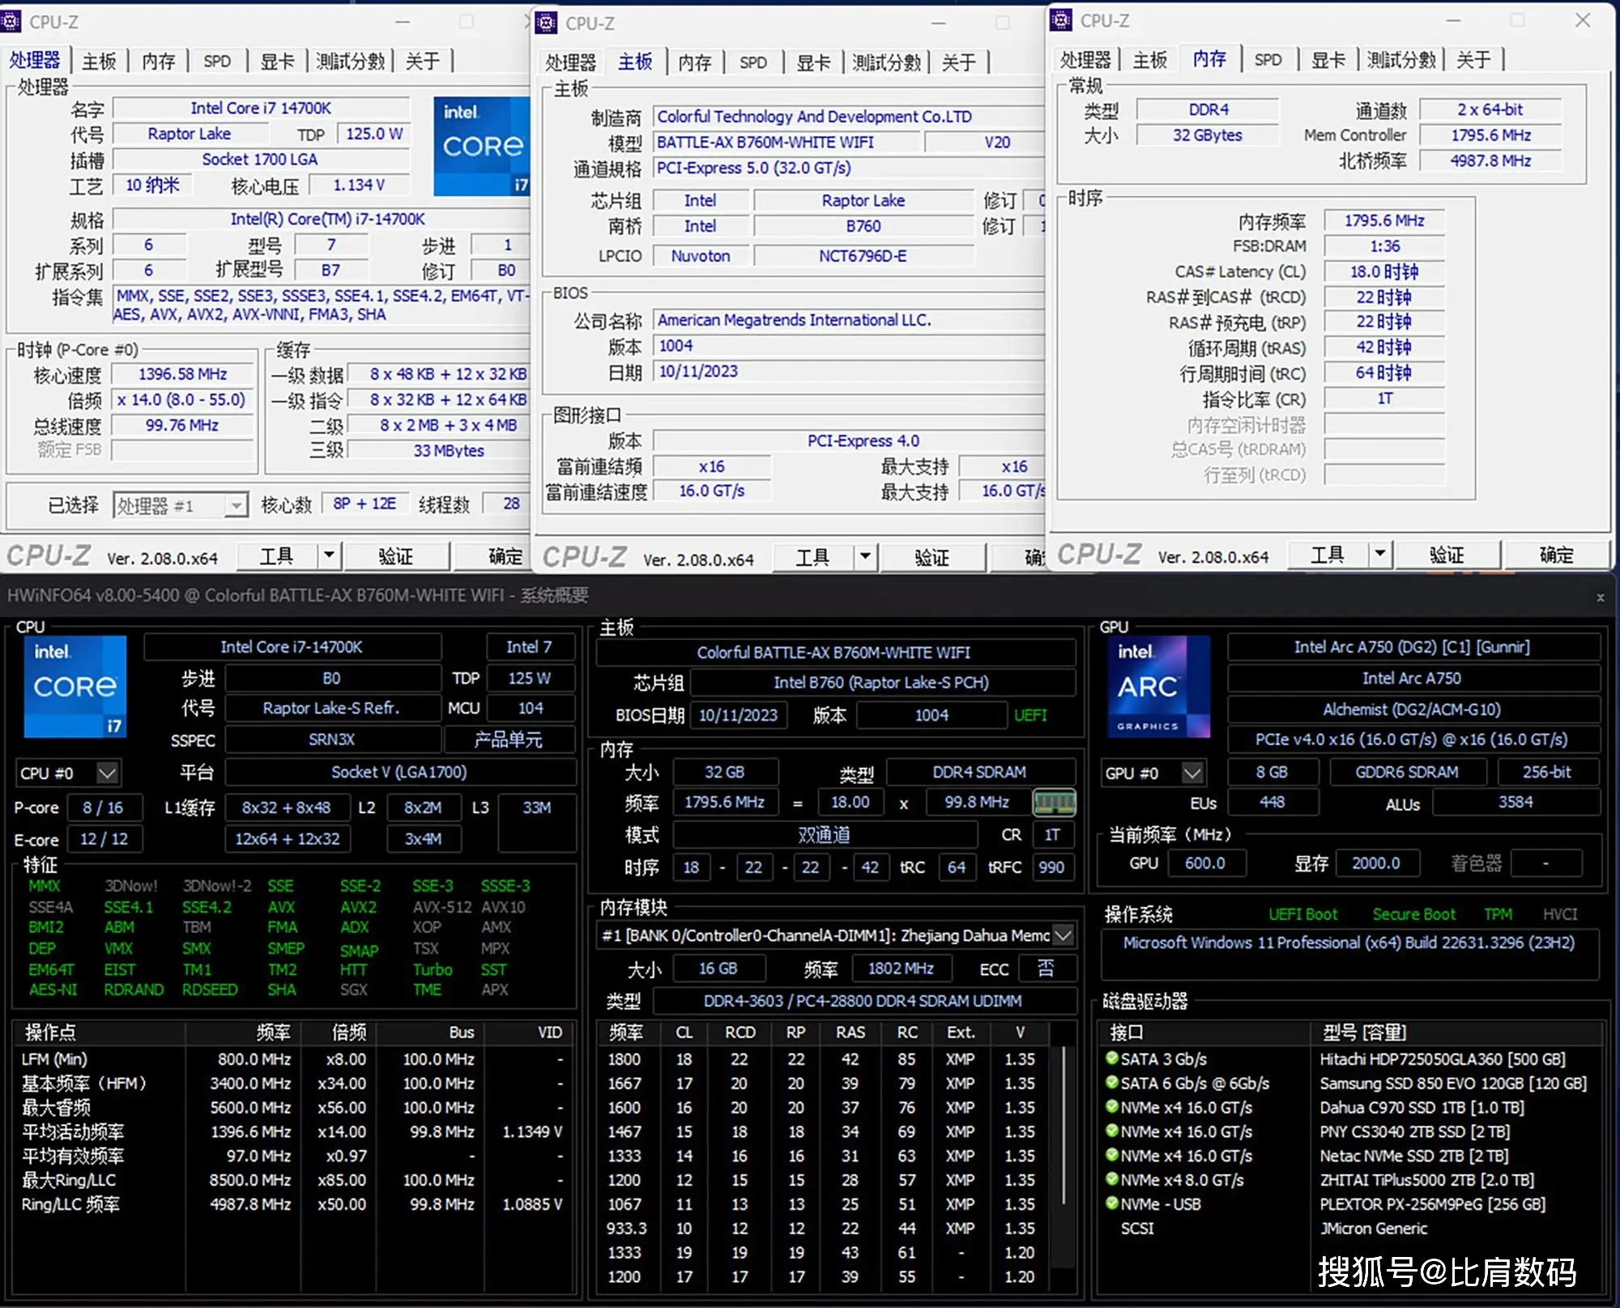Select 处理器 tab in the middle CPU-Z window
Viewport: 1620px width, 1308px height.
coord(570,62)
